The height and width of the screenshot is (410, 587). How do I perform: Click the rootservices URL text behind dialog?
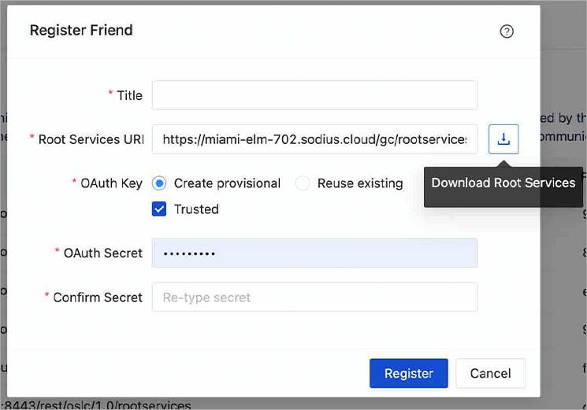[97, 405]
